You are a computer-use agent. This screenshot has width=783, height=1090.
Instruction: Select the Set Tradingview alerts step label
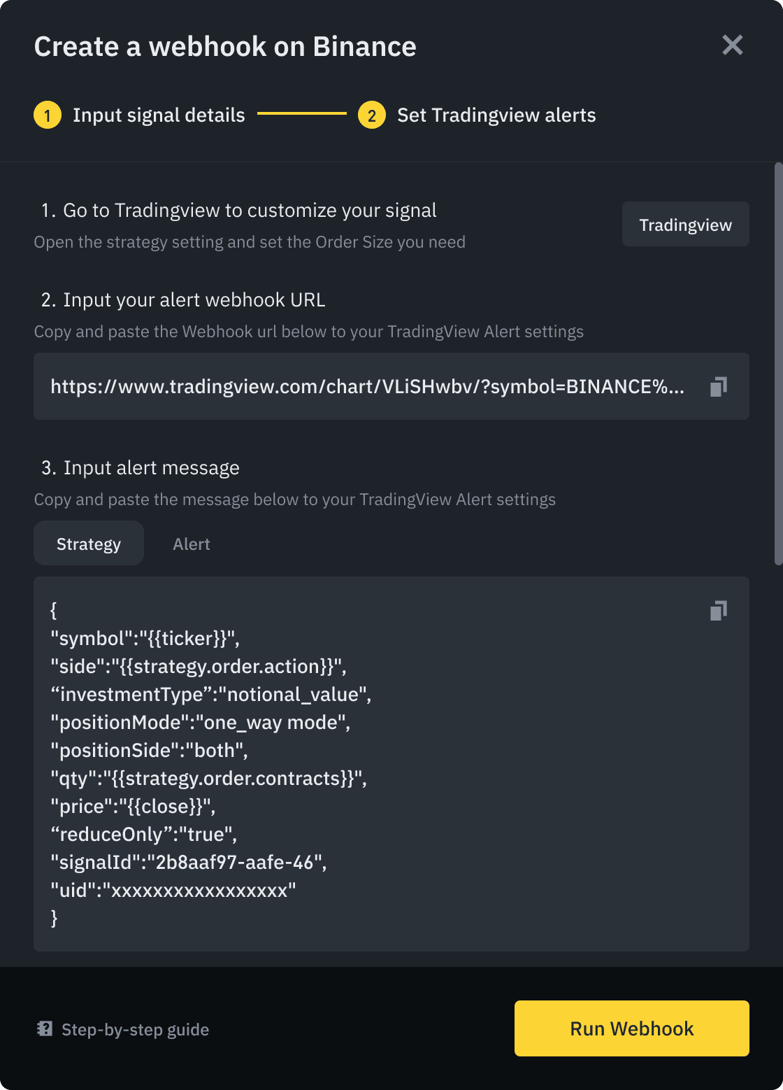[x=496, y=115]
